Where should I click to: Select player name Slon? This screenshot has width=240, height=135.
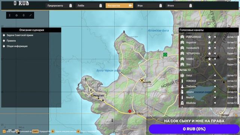point(188,64)
